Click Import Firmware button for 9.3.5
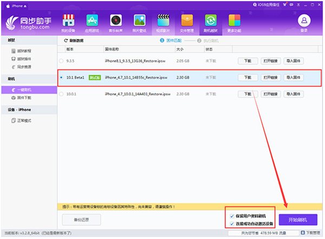 293,61
